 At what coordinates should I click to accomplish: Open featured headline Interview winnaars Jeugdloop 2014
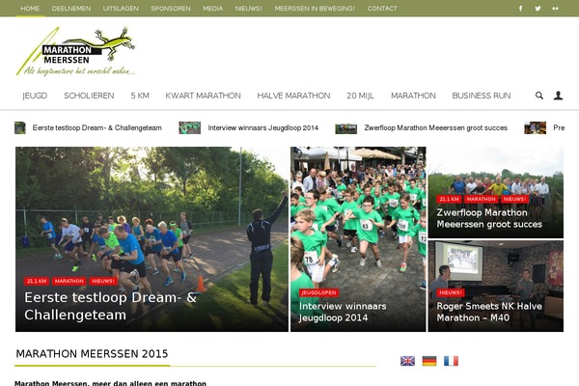pos(343,312)
